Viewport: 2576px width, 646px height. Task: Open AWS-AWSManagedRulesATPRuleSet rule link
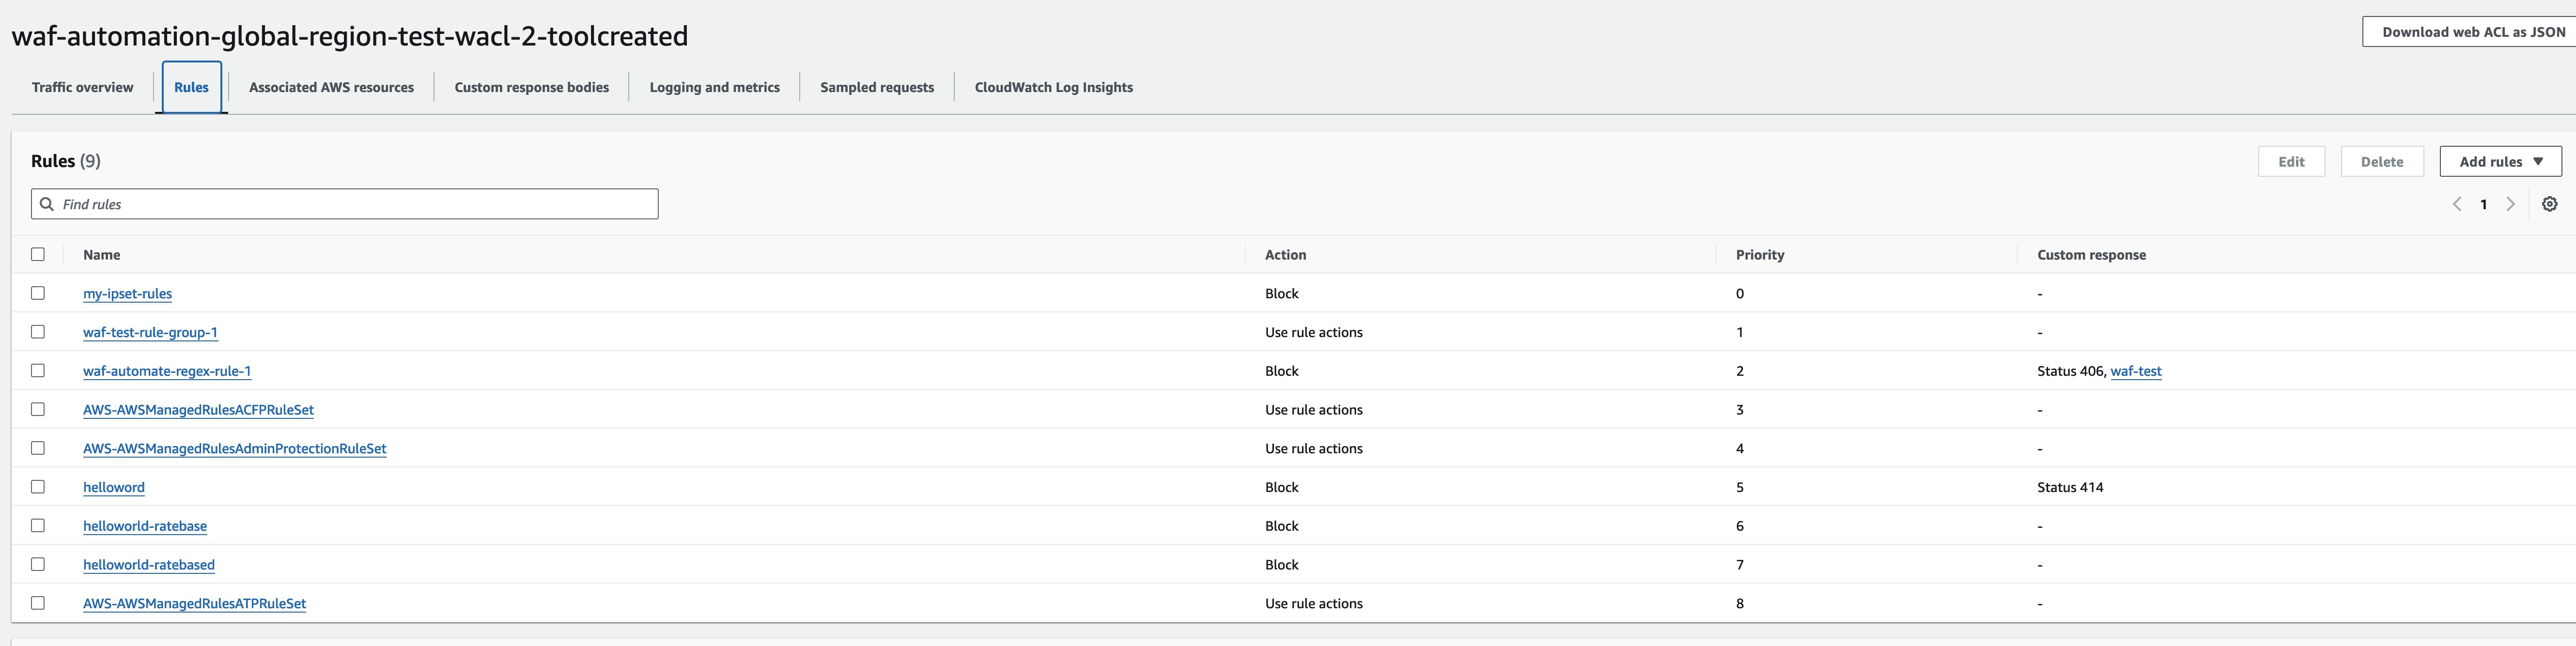(x=194, y=603)
